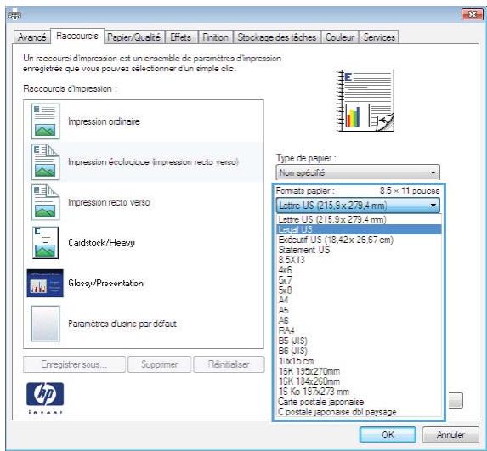Select Impression écologique shortcut label
This screenshot has width=487, height=451.
(x=153, y=162)
